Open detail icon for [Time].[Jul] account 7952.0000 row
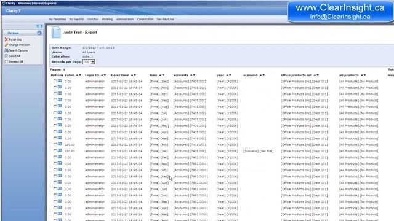The width and height of the screenshot is (394, 221). pos(60,188)
